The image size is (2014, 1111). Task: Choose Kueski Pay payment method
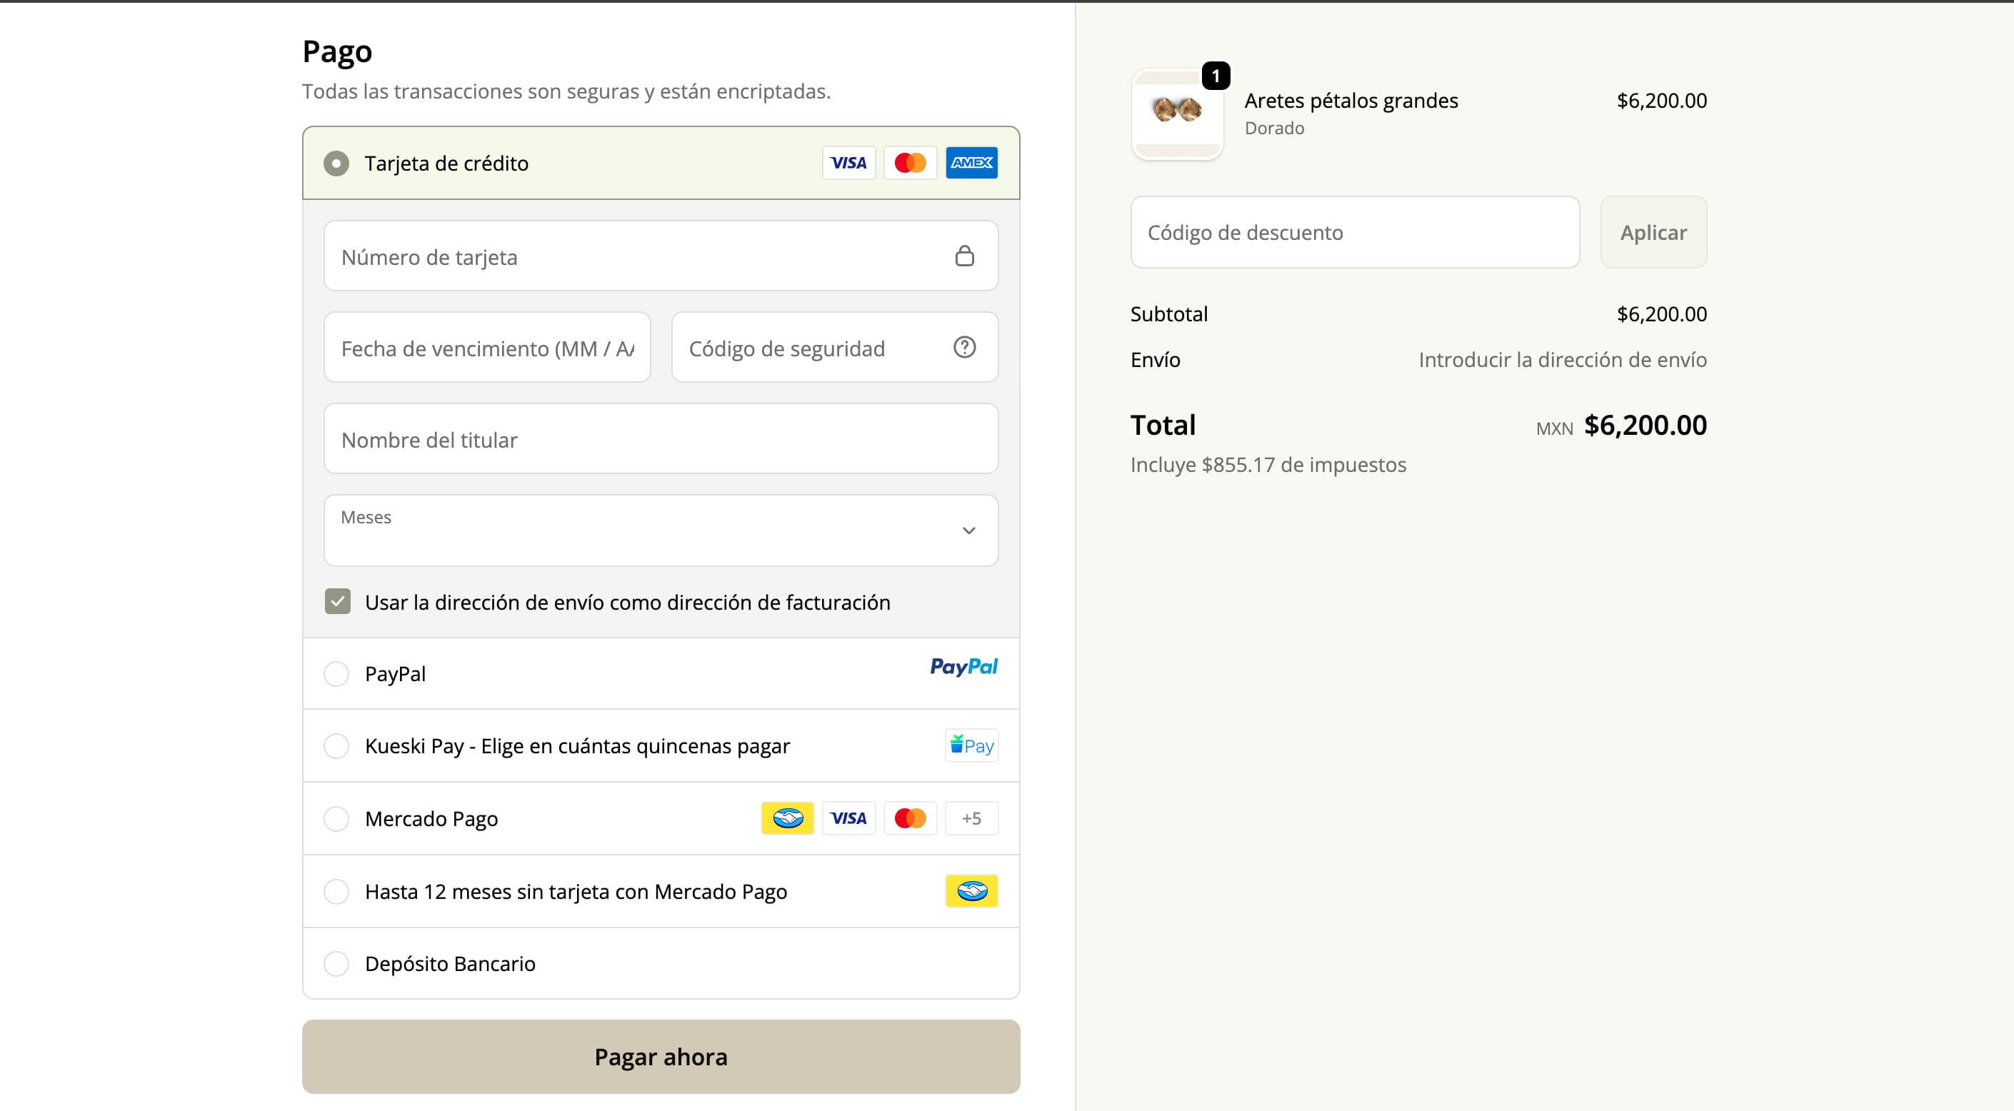337,746
